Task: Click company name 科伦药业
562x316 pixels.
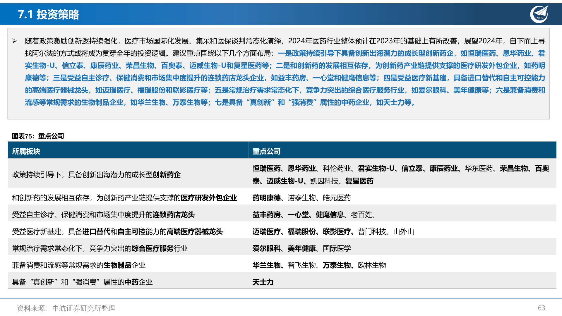Action: [337, 169]
